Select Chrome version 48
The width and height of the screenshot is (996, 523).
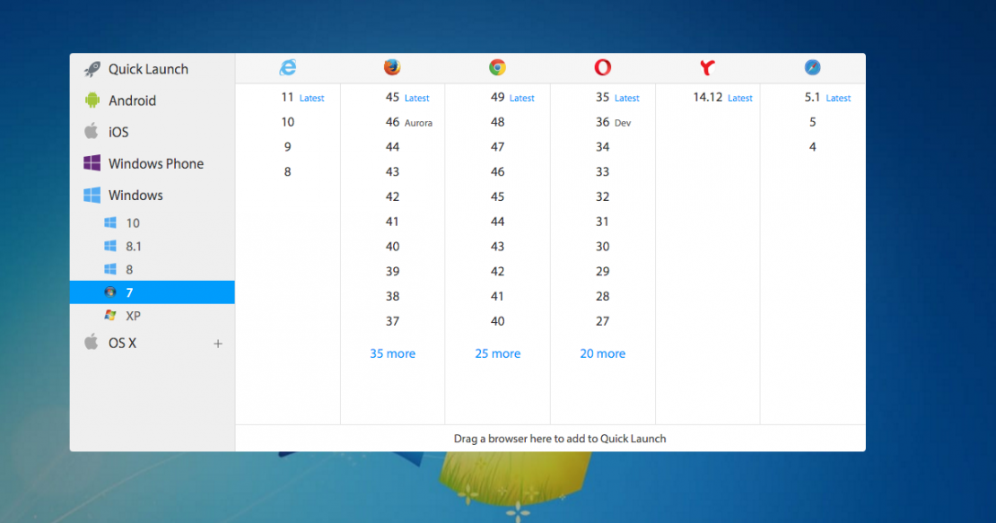tap(497, 122)
